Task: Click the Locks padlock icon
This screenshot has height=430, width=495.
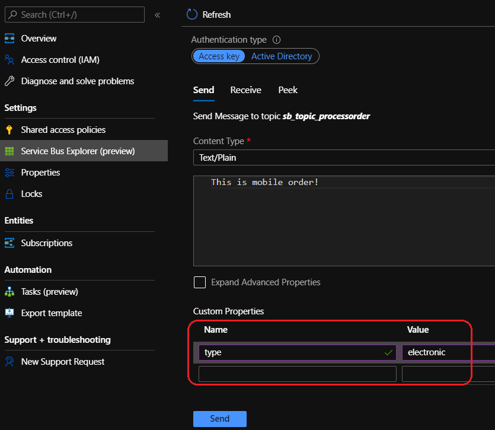Action: (9, 194)
